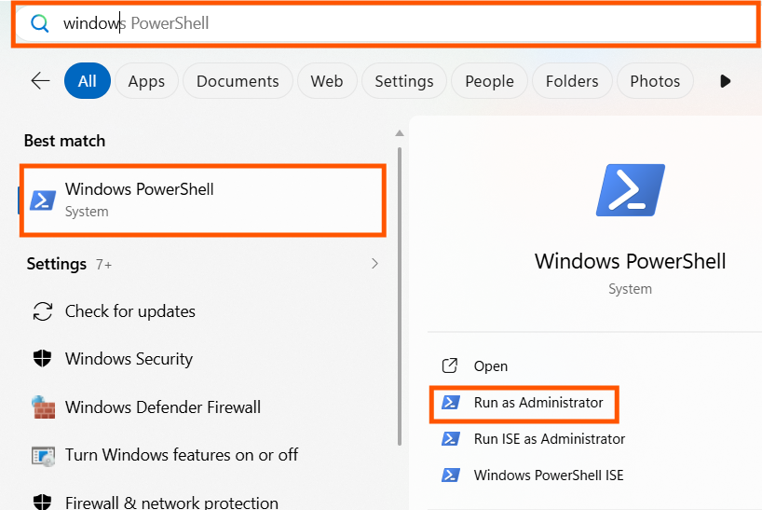Click the Run ISE as Administrator icon
The height and width of the screenshot is (510, 762).
[x=451, y=438]
